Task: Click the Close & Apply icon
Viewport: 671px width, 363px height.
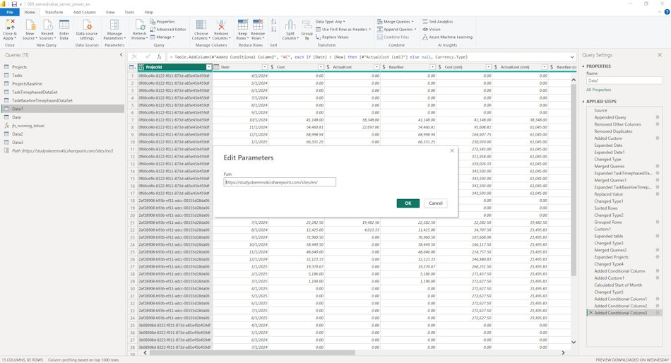Action: pyautogui.click(x=9, y=24)
